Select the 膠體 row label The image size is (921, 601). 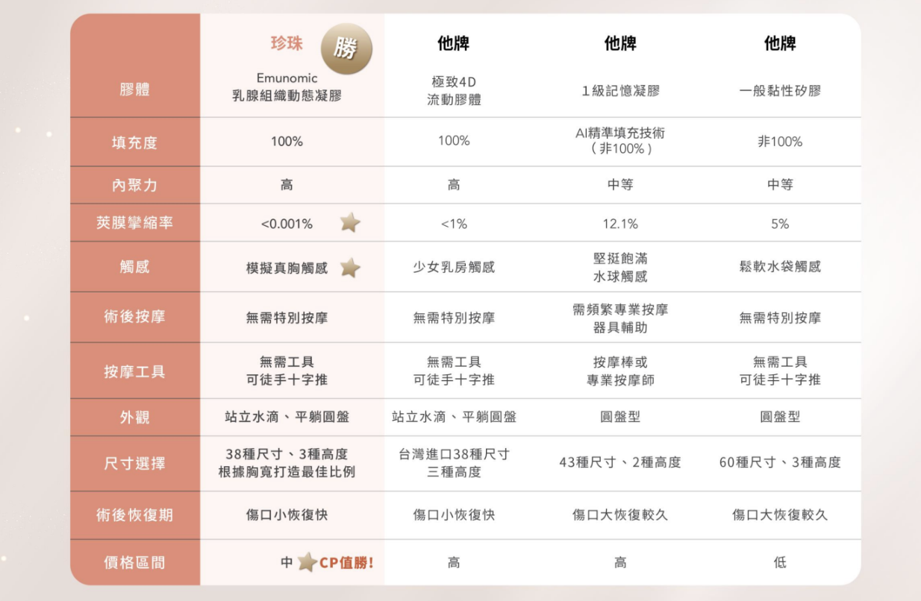[x=134, y=90]
